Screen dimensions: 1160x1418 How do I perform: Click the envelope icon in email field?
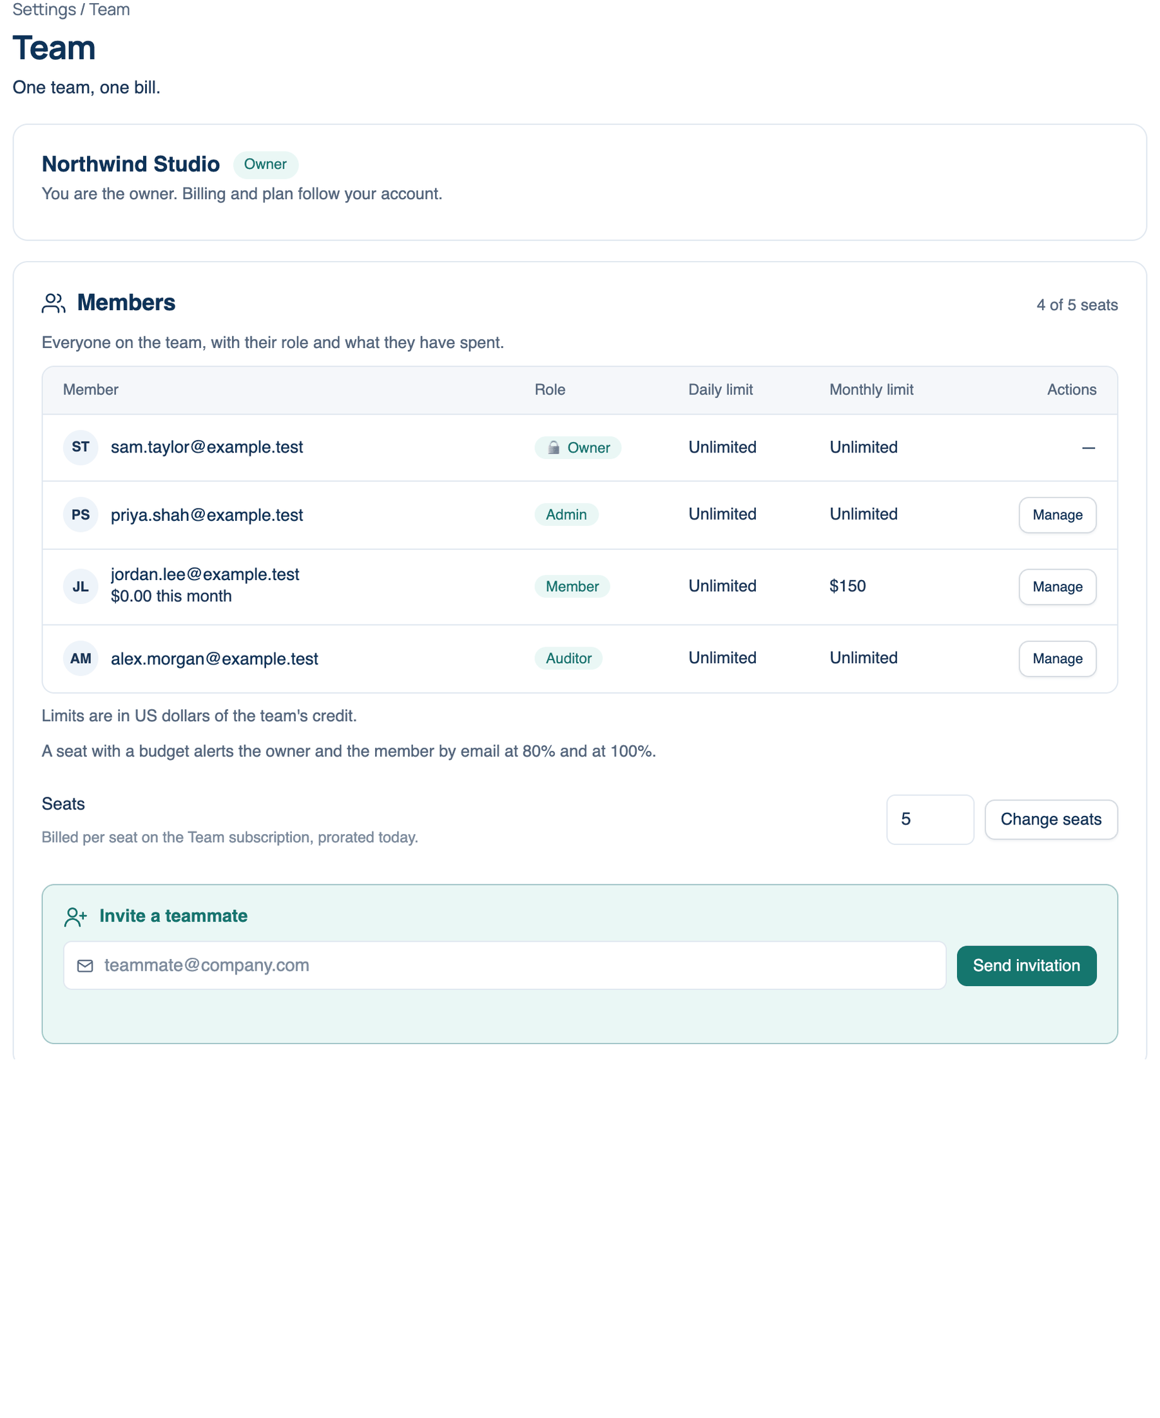click(85, 966)
